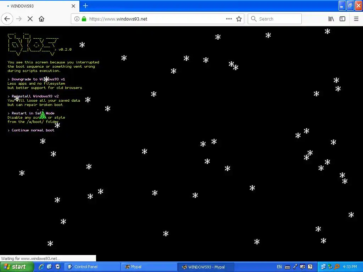Screen dimensions: 363x272
Task: Minimize the browser window
Action: click(342, 6)
